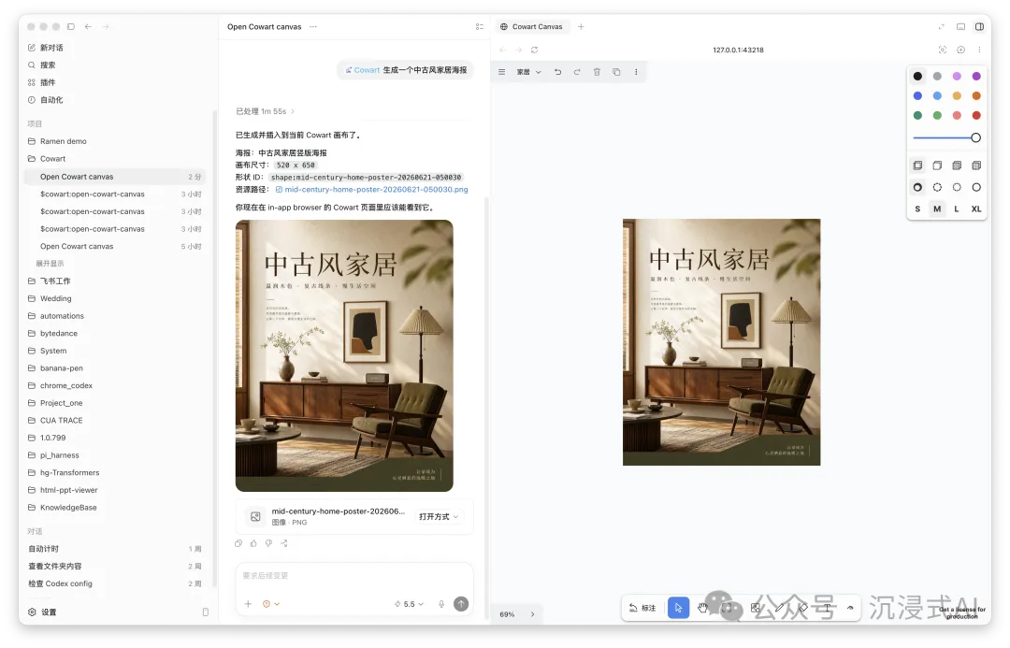Select the XL size option
1010x648 pixels.
point(976,209)
